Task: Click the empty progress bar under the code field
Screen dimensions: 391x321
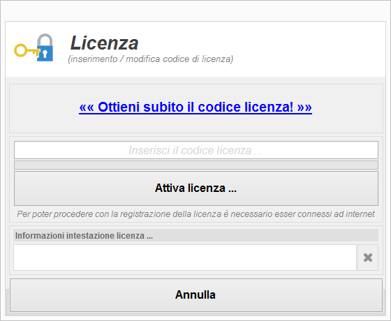Action: [x=196, y=165]
